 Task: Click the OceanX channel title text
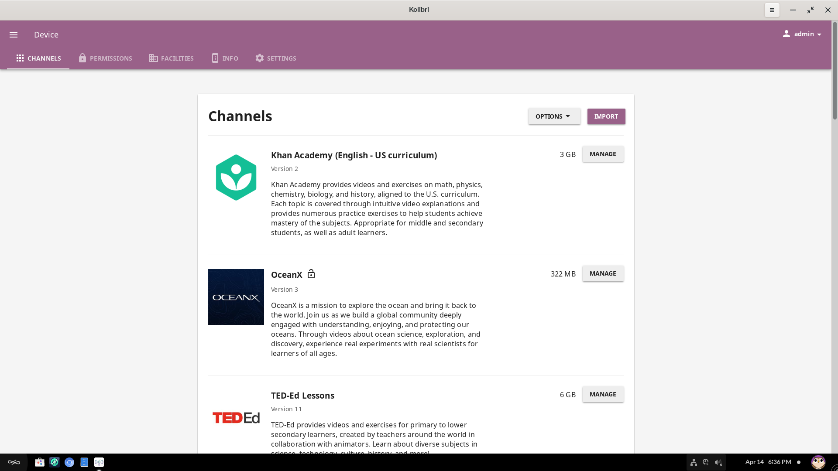[x=287, y=275]
